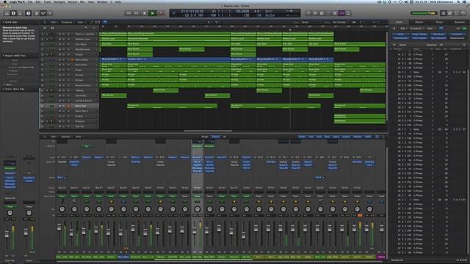Screen dimensions: 470x264
Task: Toggle the Aux filter button in Mixer
Action: pos(319,137)
